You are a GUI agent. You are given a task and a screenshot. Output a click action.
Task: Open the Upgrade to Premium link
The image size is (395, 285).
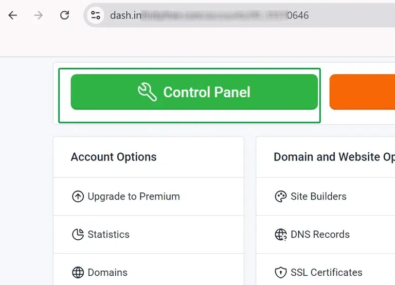click(x=134, y=197)
